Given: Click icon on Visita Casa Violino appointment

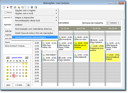Looking at the screenshot, I should (x=44, y=43).
